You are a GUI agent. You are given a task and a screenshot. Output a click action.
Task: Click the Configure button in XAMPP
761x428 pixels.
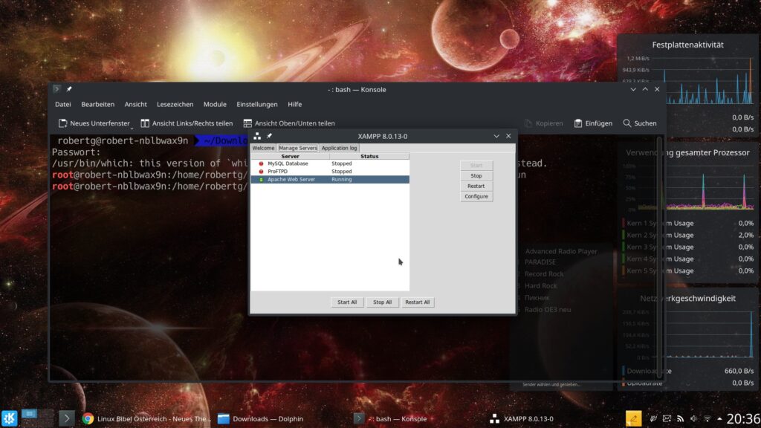[476, 196]
